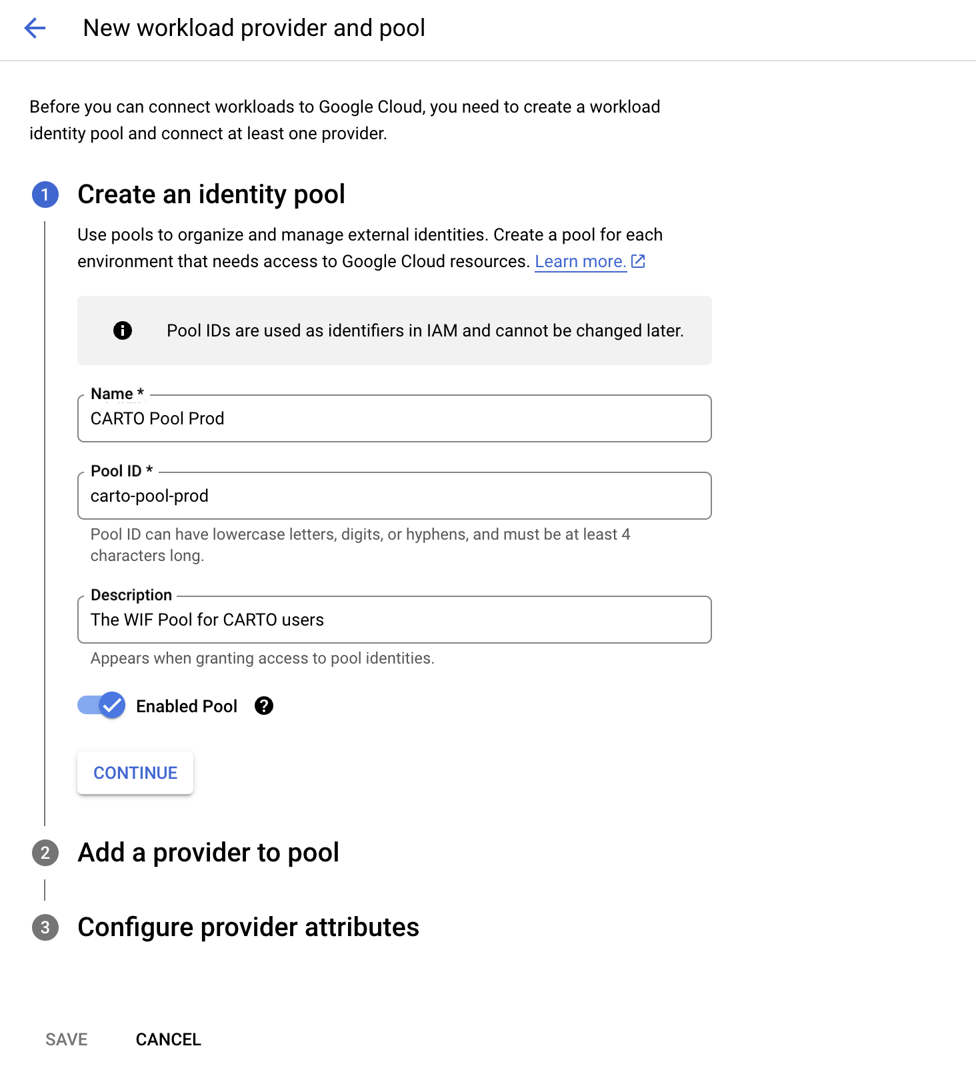Click the step 3 number badge
Viewport: 976px width, 1070px height.
(45, 927)
